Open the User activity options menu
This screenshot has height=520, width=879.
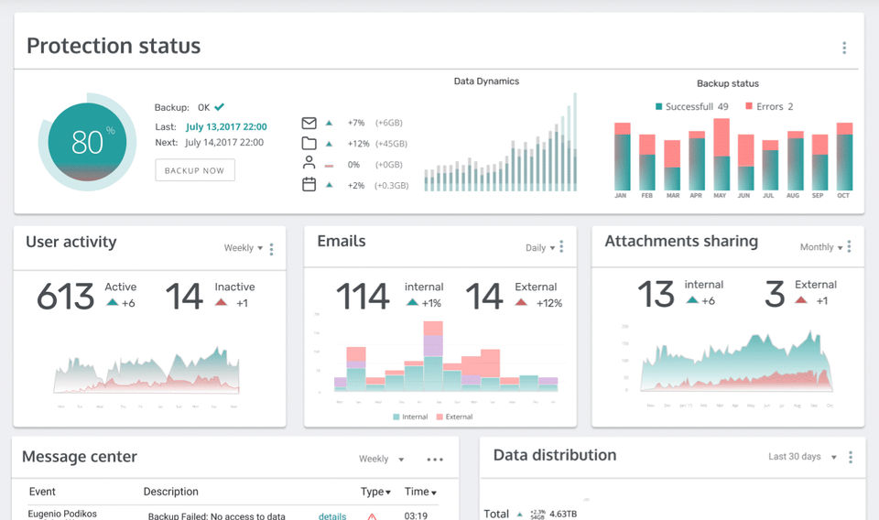tap(271, 249)
